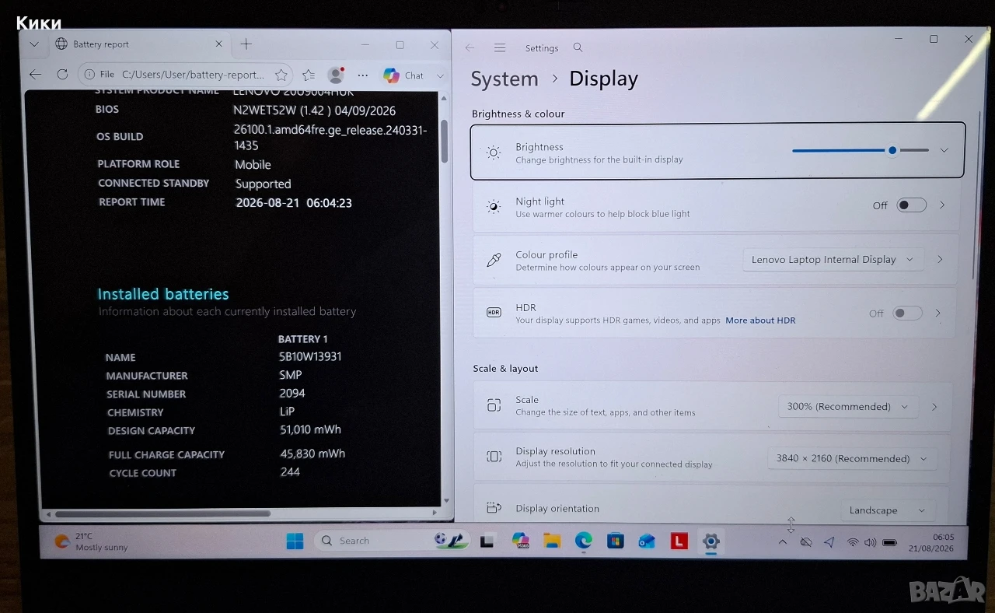Open Copilot Chat in Edge
This screenshot has width=995, height=613.
[403, 75]
